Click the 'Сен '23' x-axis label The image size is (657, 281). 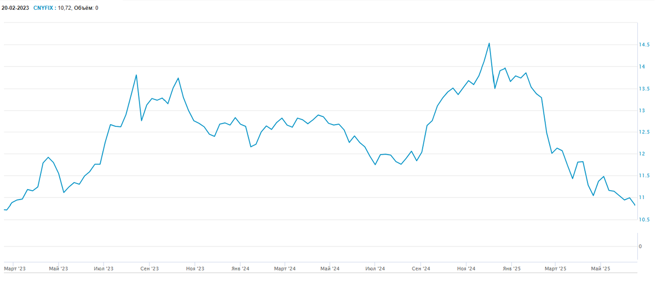(x=149, y=268)
